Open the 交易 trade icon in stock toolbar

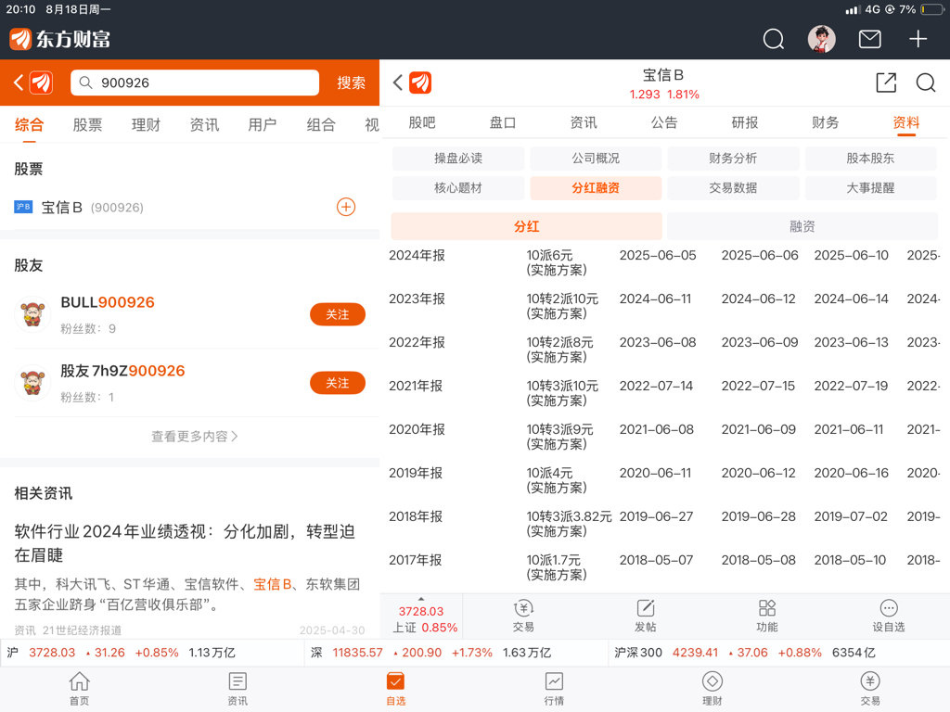point(523,616)
